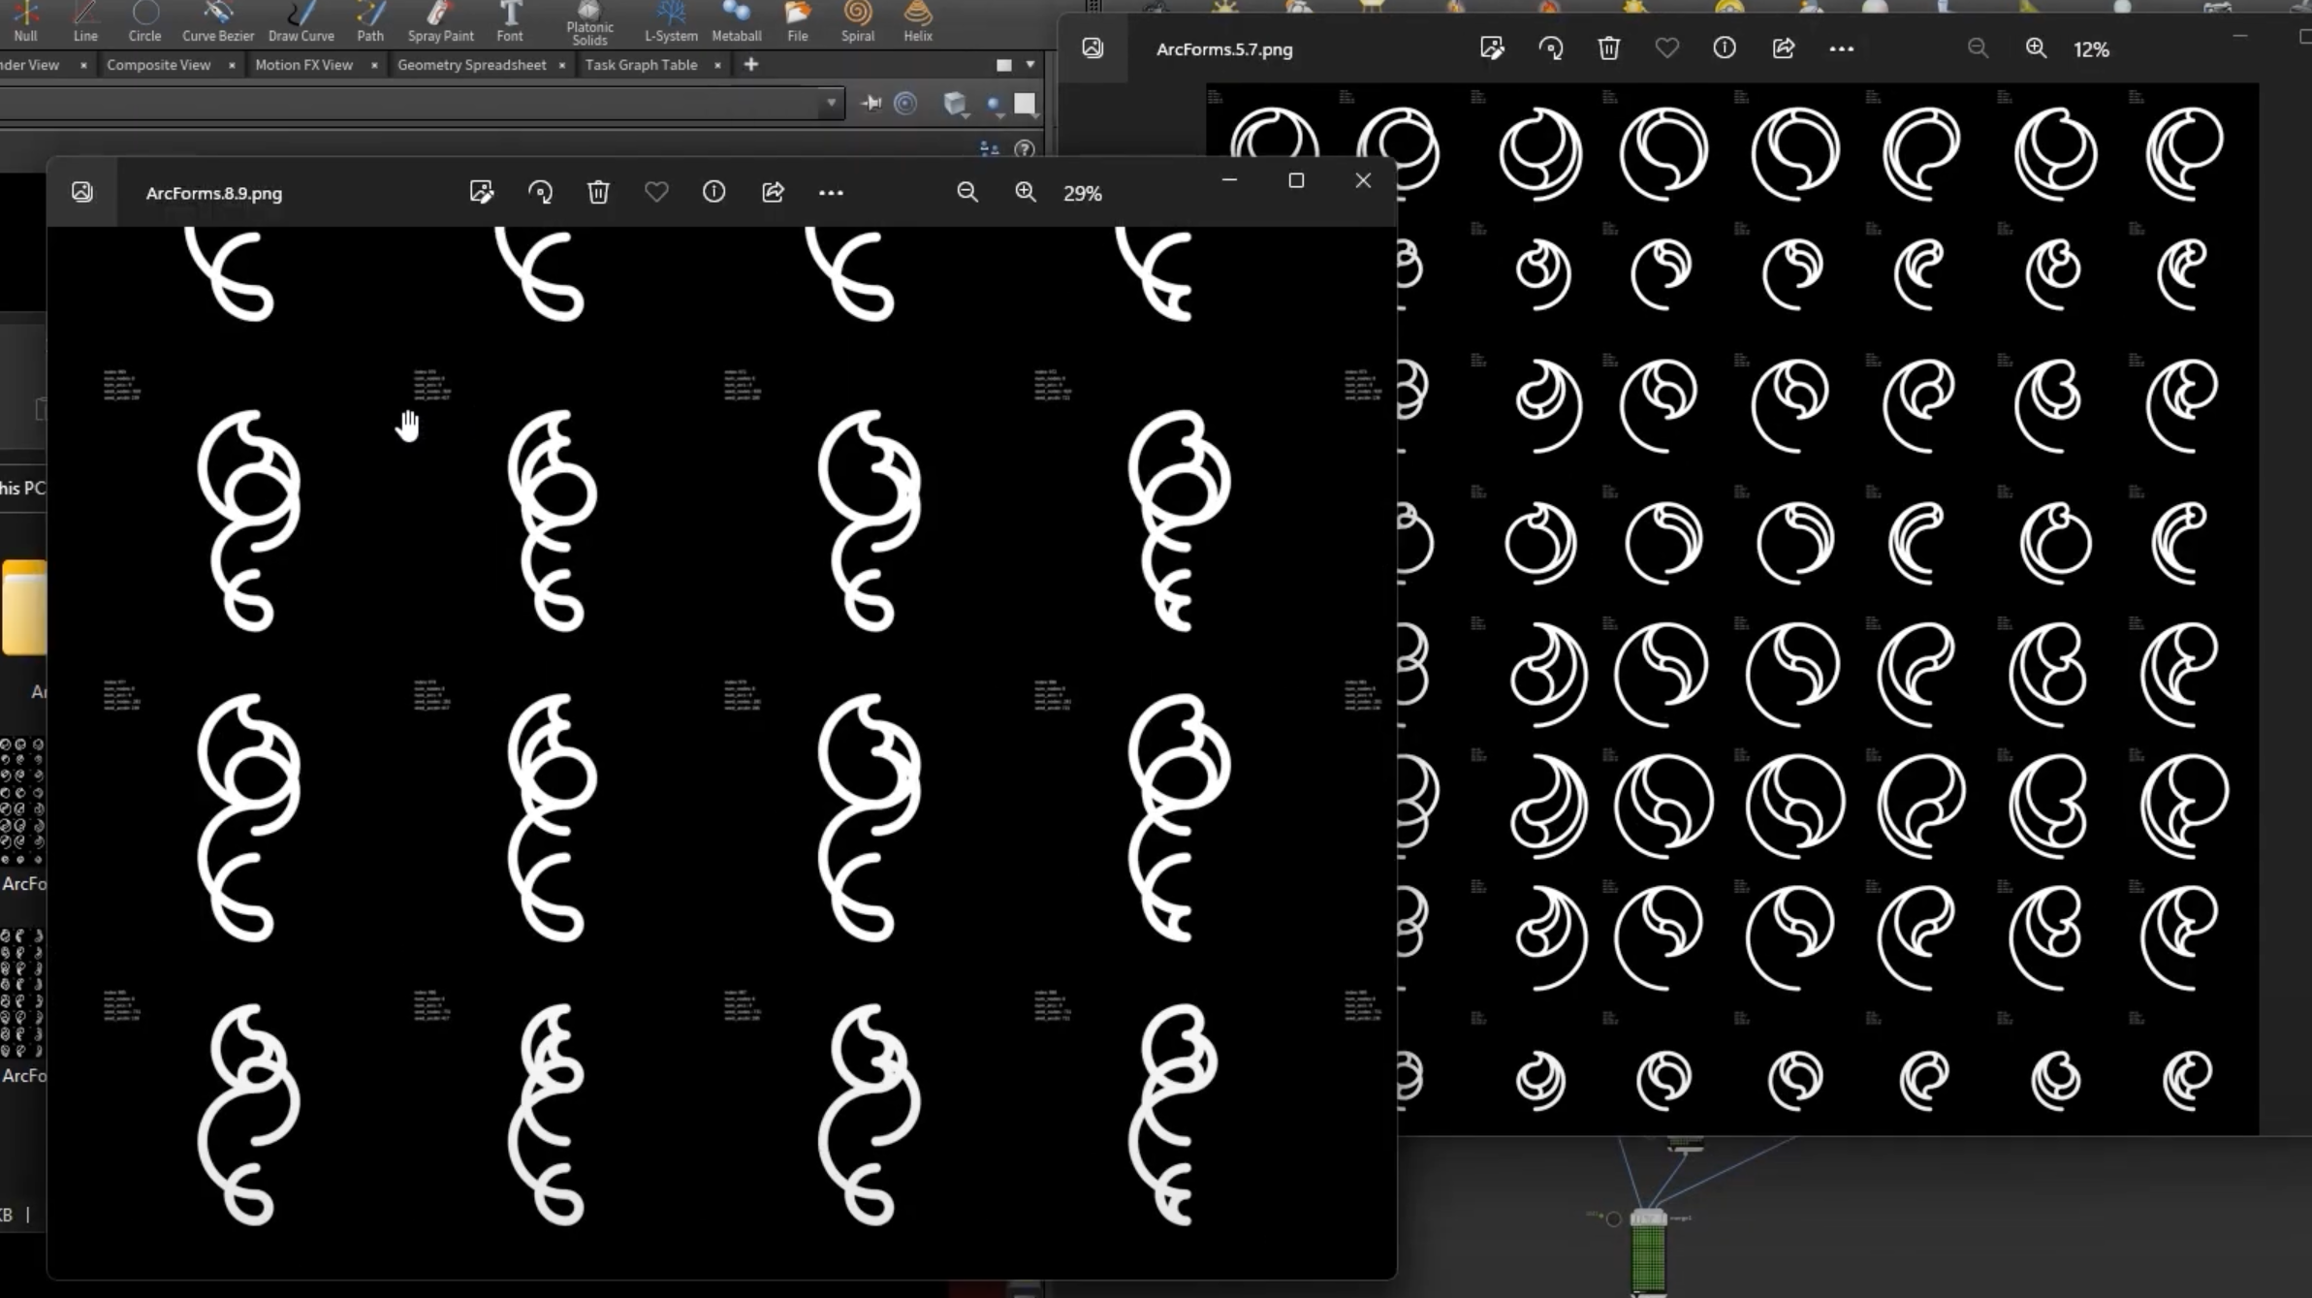Image resolution: width=2312 pixels, height=1298 pixels.
Task: Favorite ArcForms.8.9.png with heart icon
Action: [656, 193]
